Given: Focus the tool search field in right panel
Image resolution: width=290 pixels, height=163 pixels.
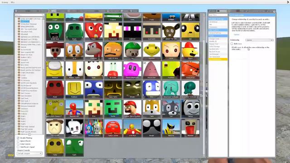Looking at the screenshot, I should tap(218, 15).
